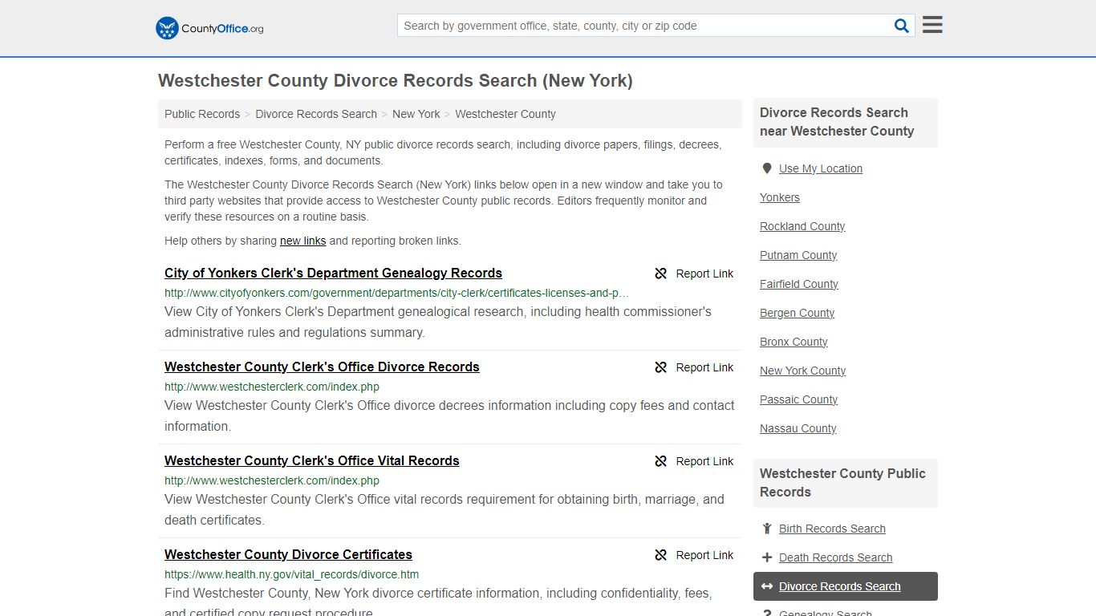The width and height of the screenshot is (1096, 616).
Task: Go to Westchester County breadcrumb
Action: click(505, 114)
